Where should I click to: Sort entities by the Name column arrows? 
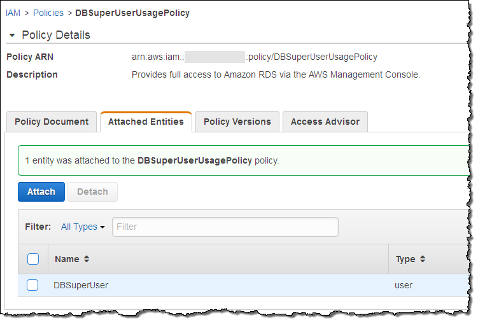[87, 259]
